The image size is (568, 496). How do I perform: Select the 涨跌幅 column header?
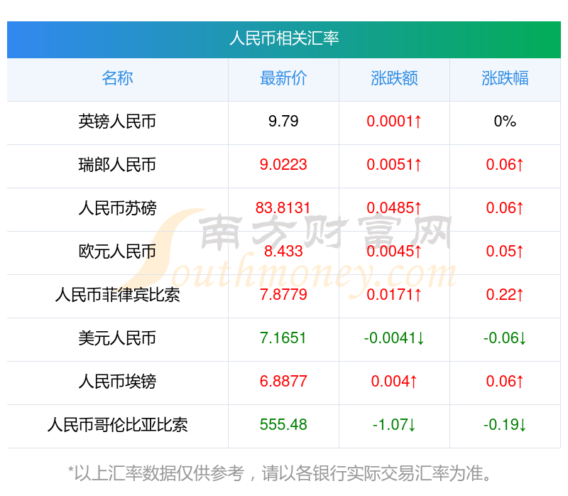tap(505, 78)
